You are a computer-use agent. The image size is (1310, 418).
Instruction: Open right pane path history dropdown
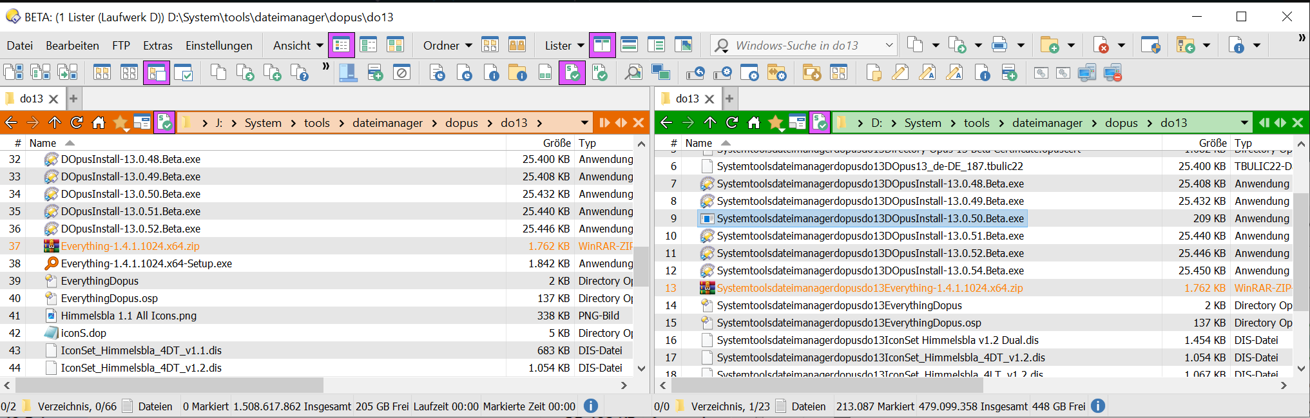click(x=1244, y=122)
